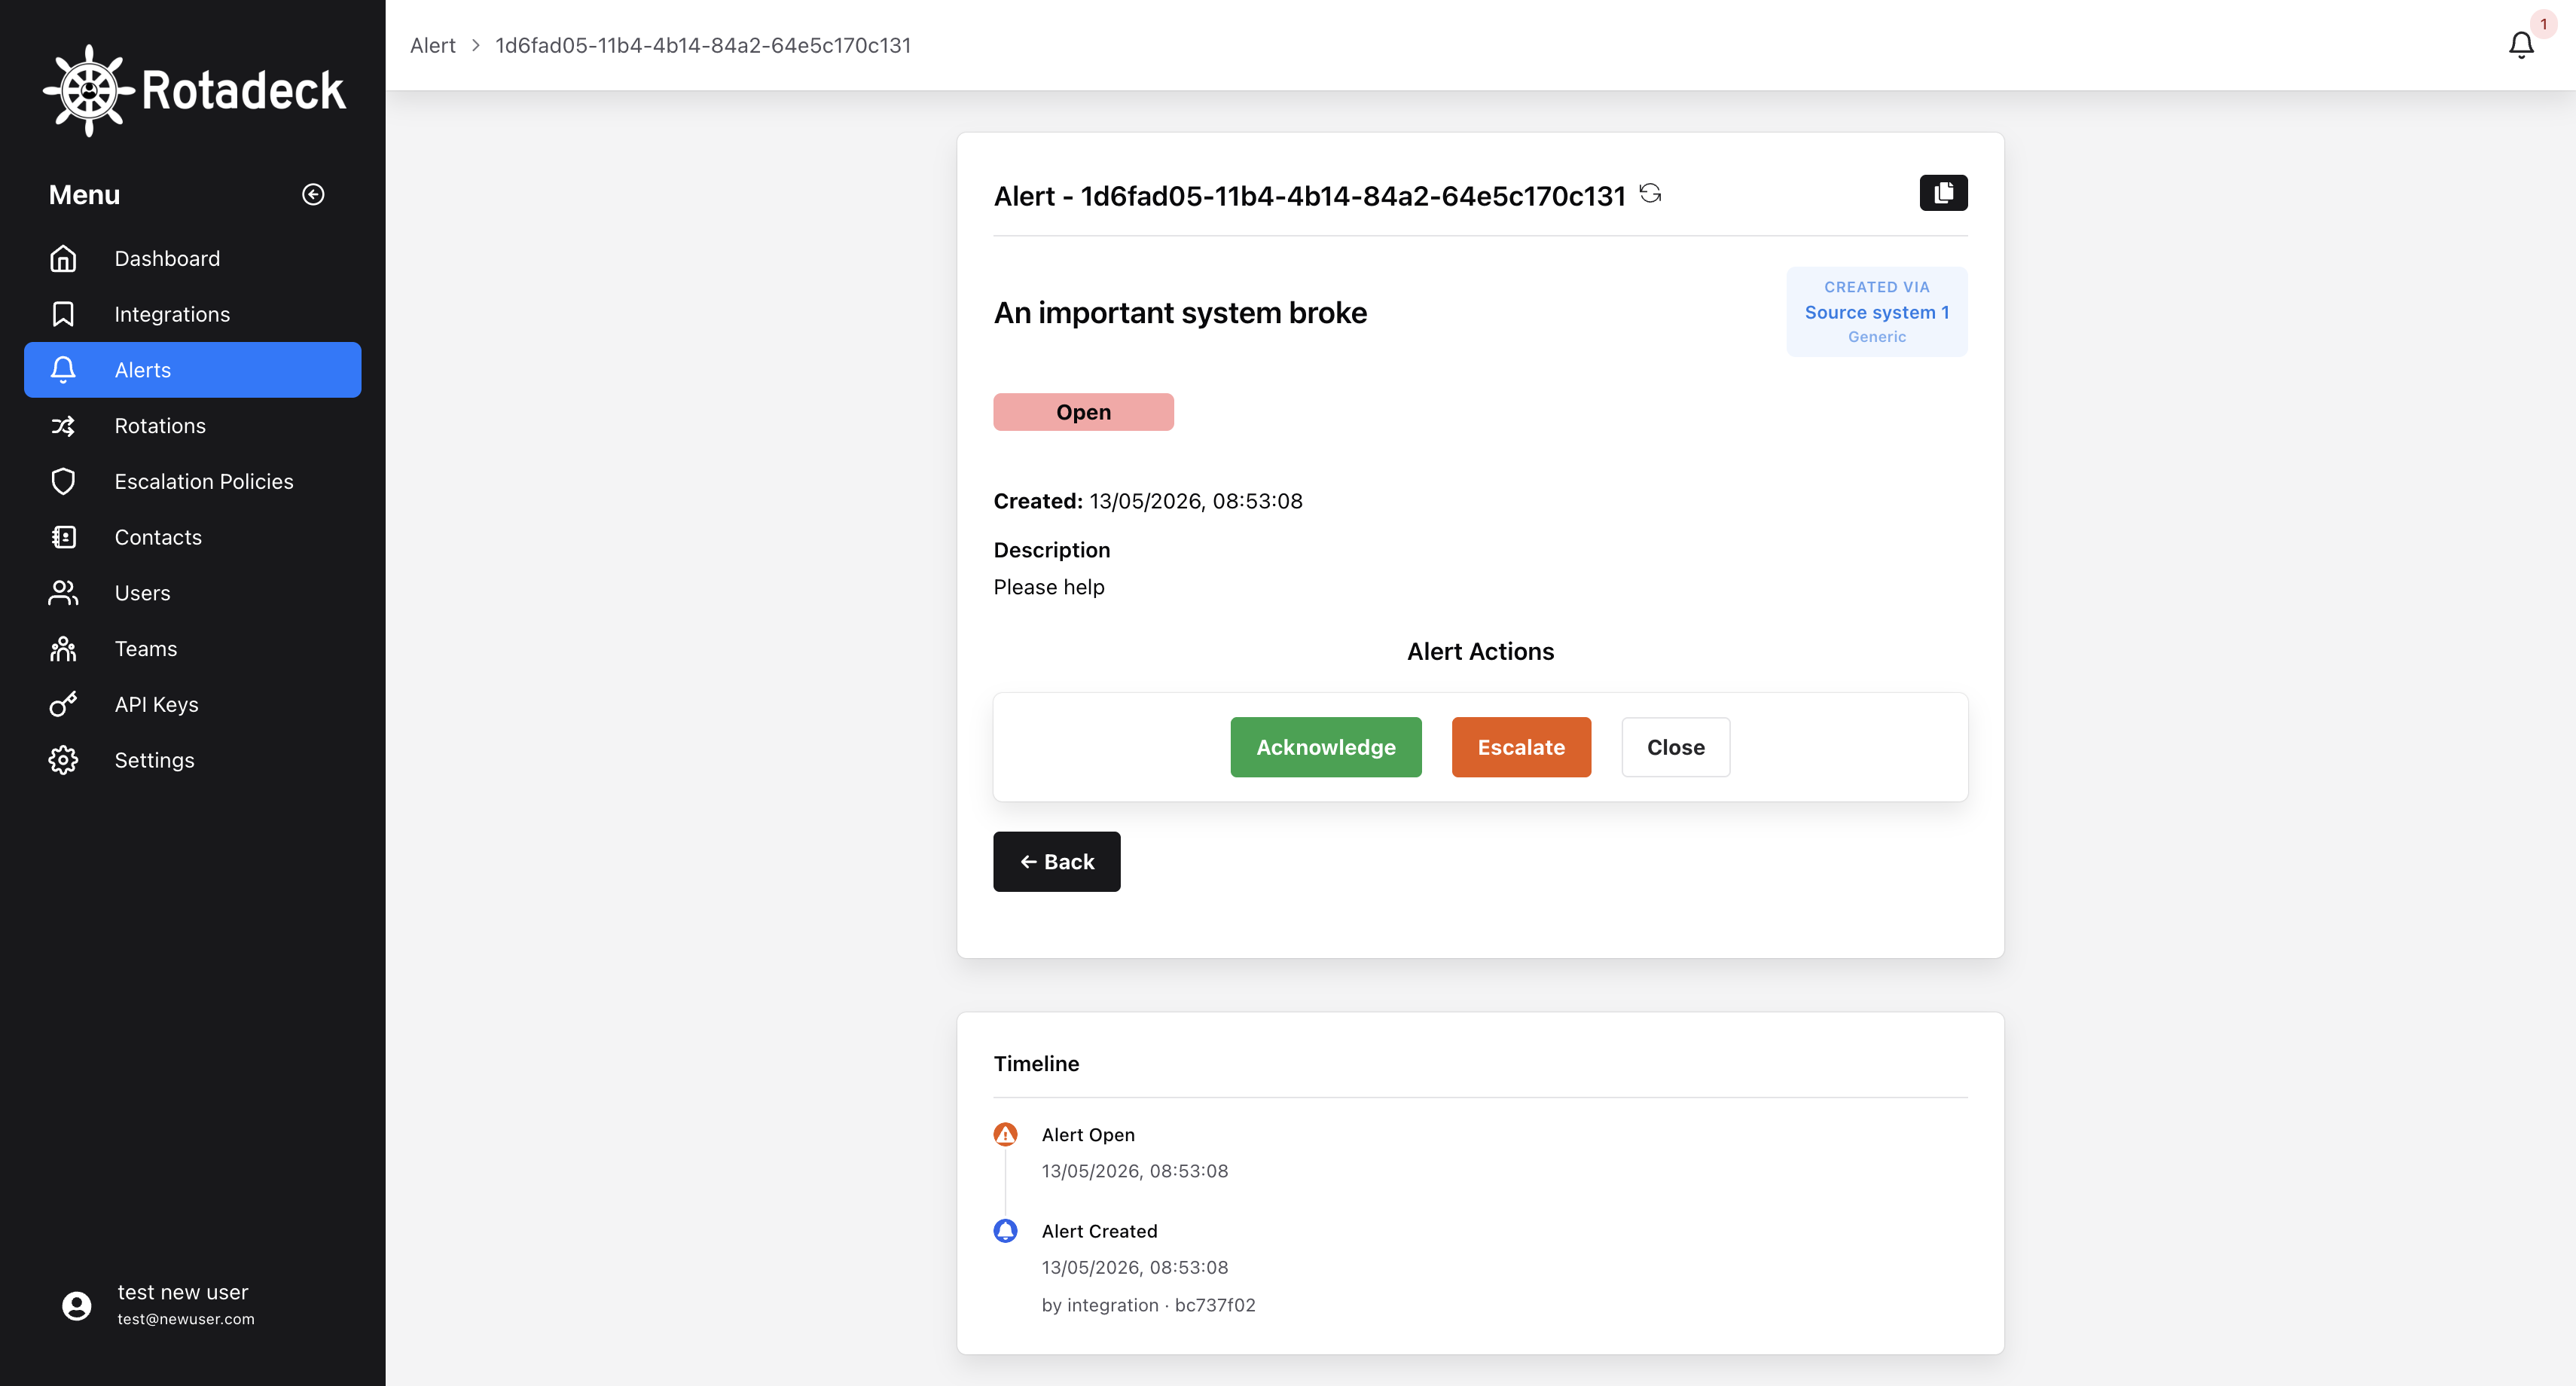Open notifications bell in top bar

click(x=2521, y=45)
